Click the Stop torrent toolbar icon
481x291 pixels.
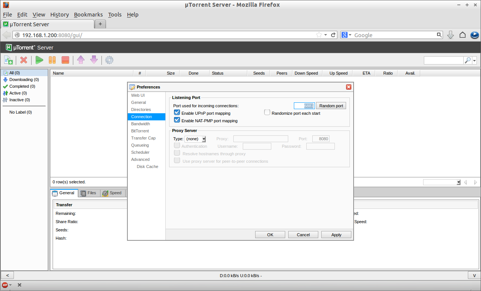[x=65, y=60]
